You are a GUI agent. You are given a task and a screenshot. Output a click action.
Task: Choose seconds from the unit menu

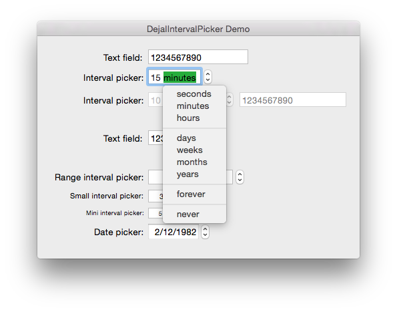(x=194, y=94)
